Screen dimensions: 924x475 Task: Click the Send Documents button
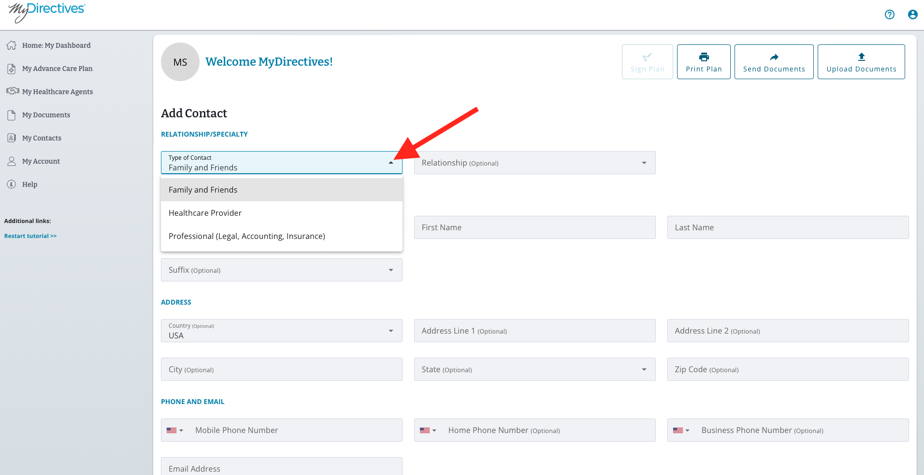774,62
